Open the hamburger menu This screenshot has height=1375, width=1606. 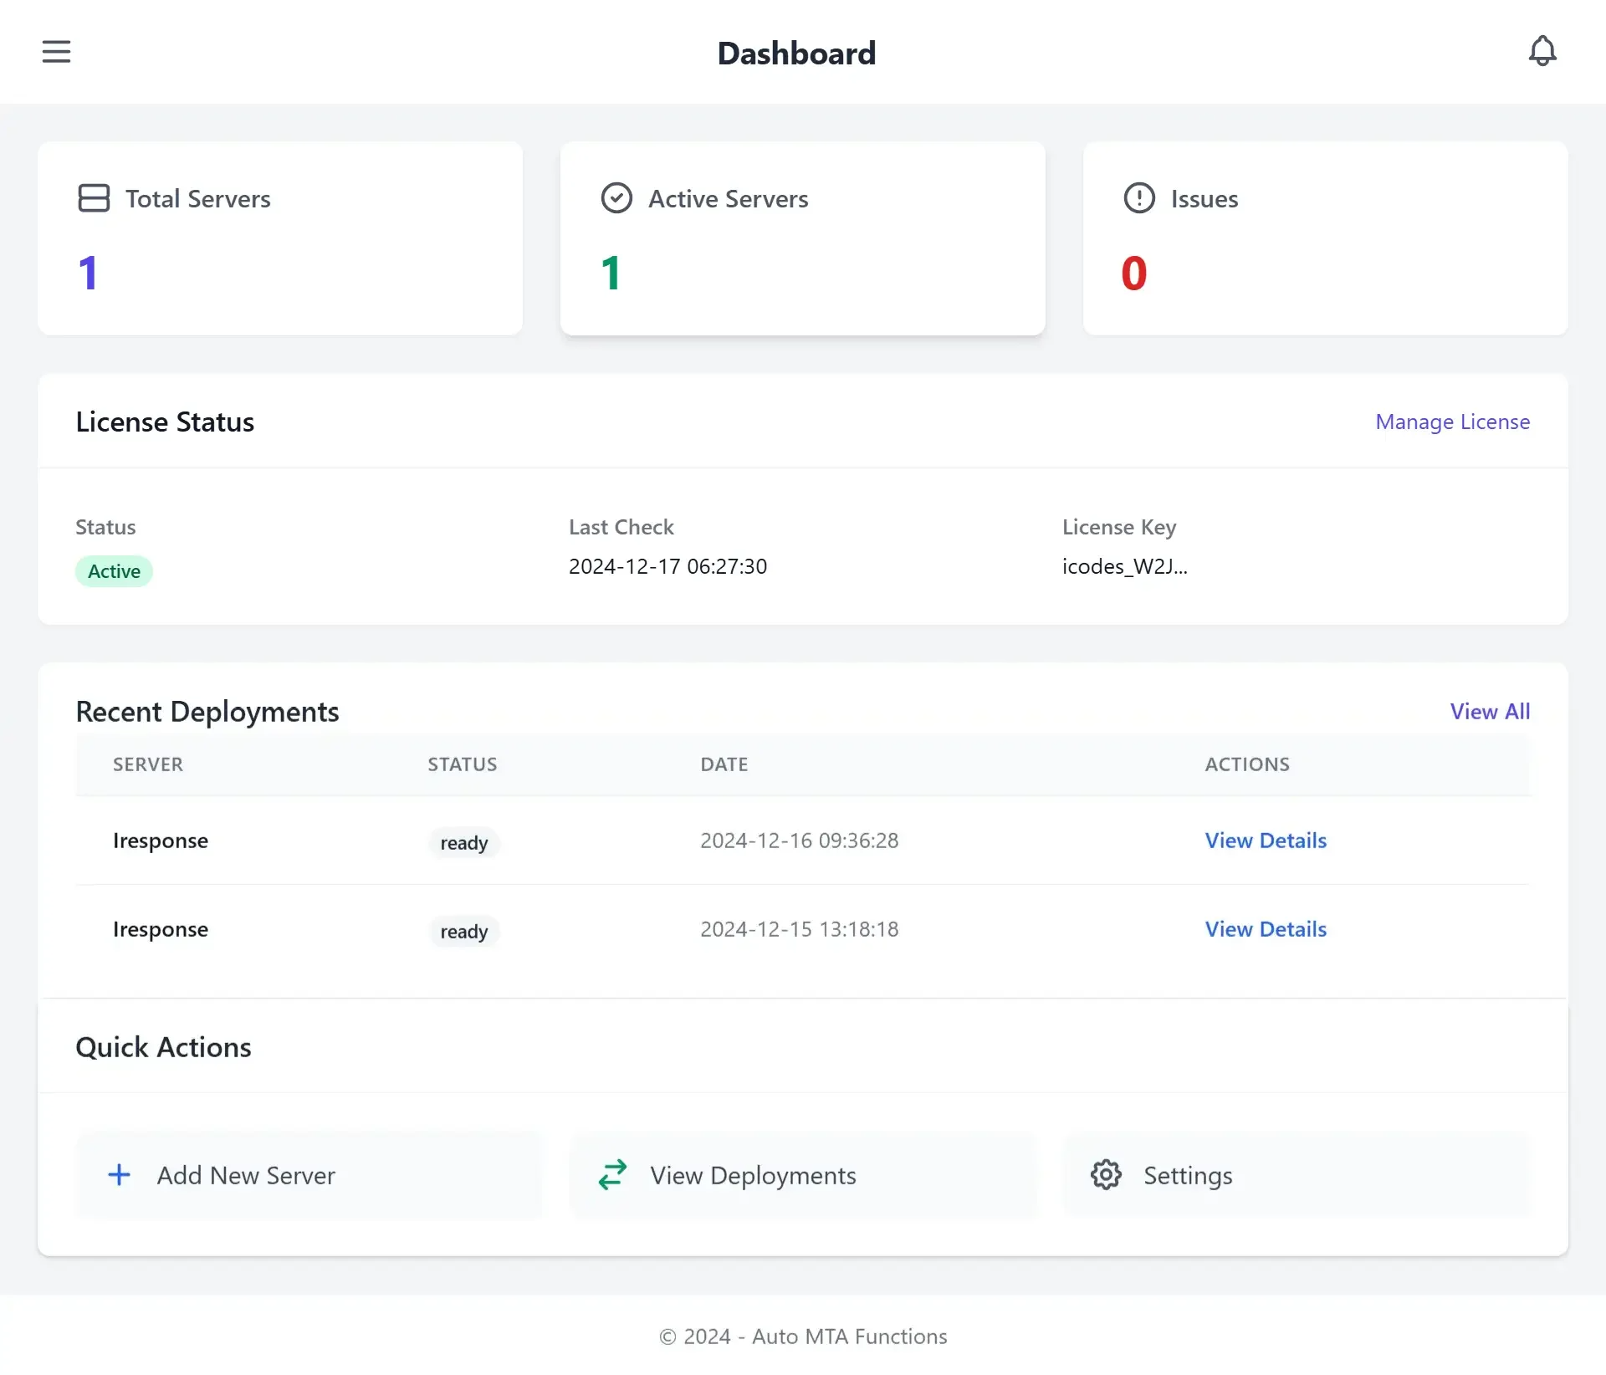56,52
